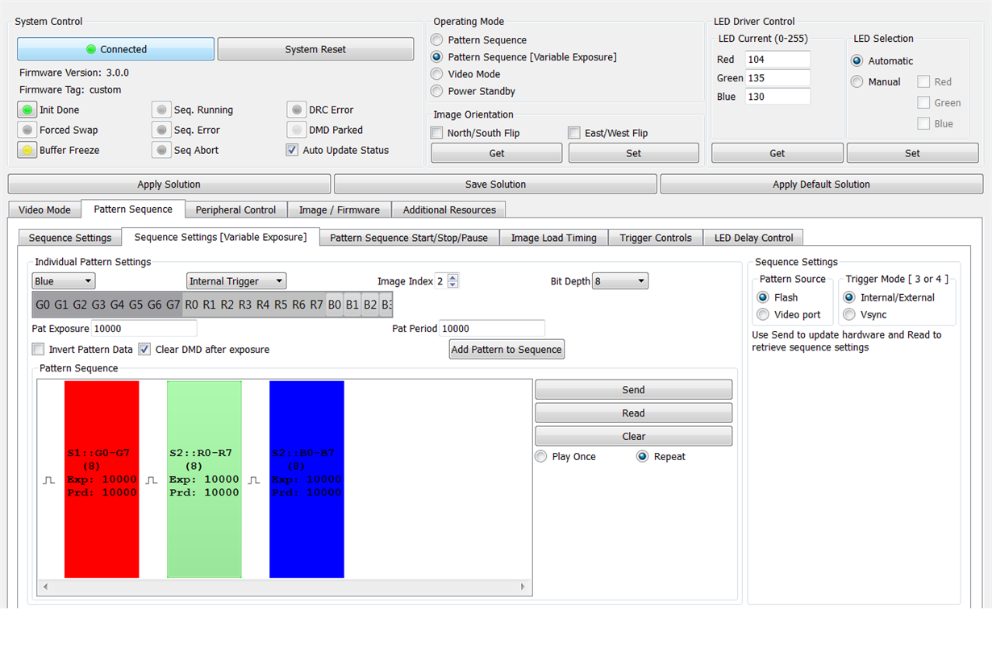Click the DRC Error status indicator
The width and height of the screenshot is (992, 664).
click(x=297, y=110)
